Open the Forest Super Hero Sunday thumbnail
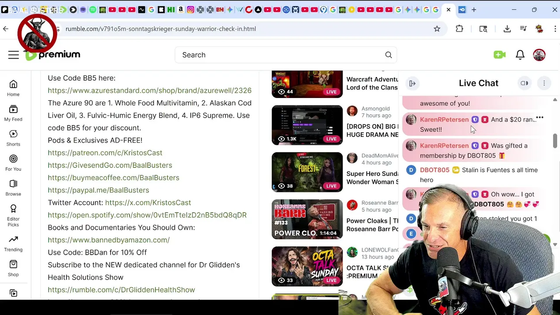The image size is (560, 315). click(307, 172)
